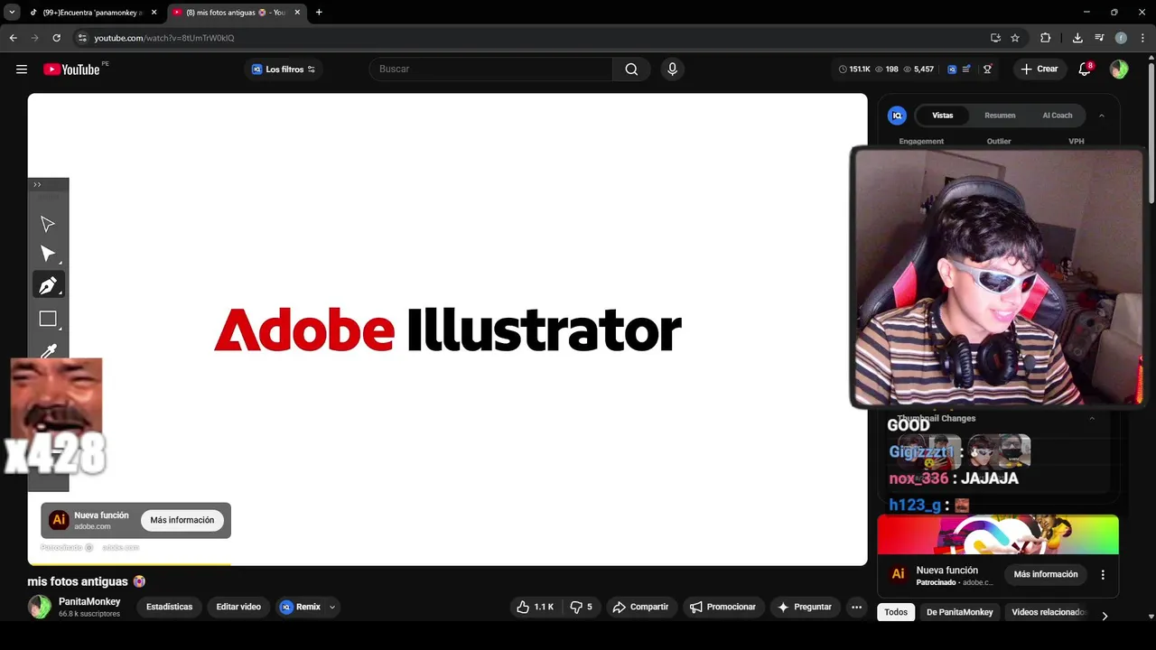Open the vidIQ trophy icon
This screenshot has width=1156, height=650.
(x=987, y=70)
